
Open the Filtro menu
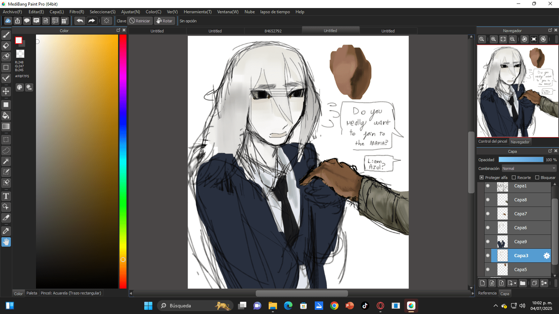coord(77,12)
